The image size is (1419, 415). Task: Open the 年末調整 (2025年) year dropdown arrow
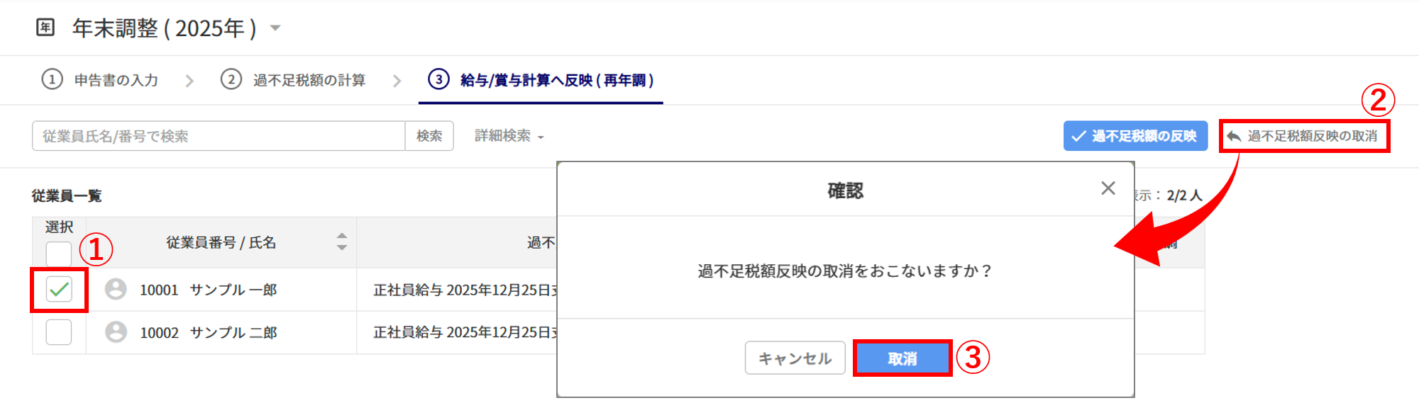(x=276, y=28)
